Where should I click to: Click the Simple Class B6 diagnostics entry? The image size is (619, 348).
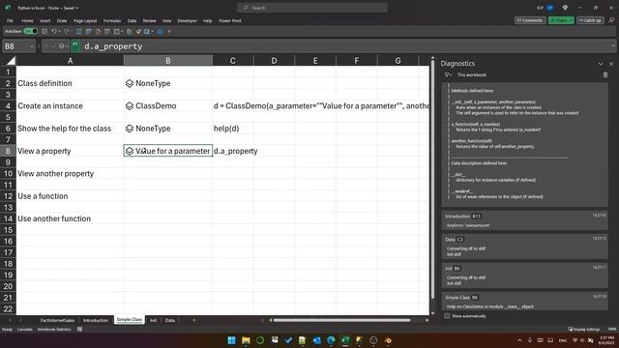click(x=524, y=302)
